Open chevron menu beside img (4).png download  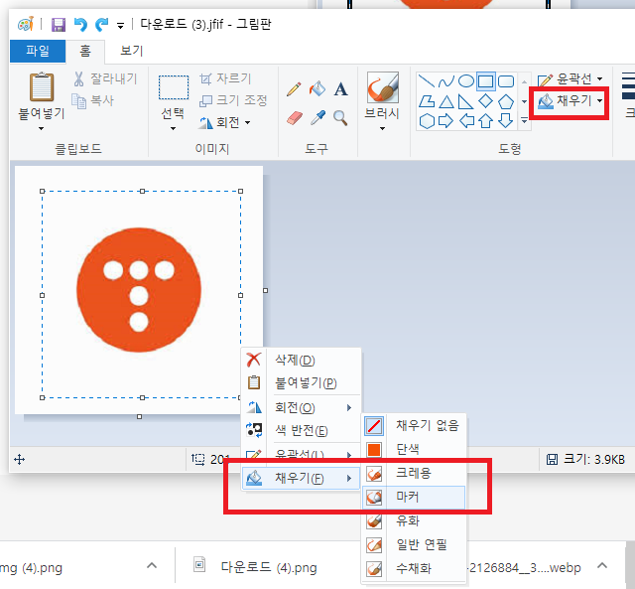(152, 565)
